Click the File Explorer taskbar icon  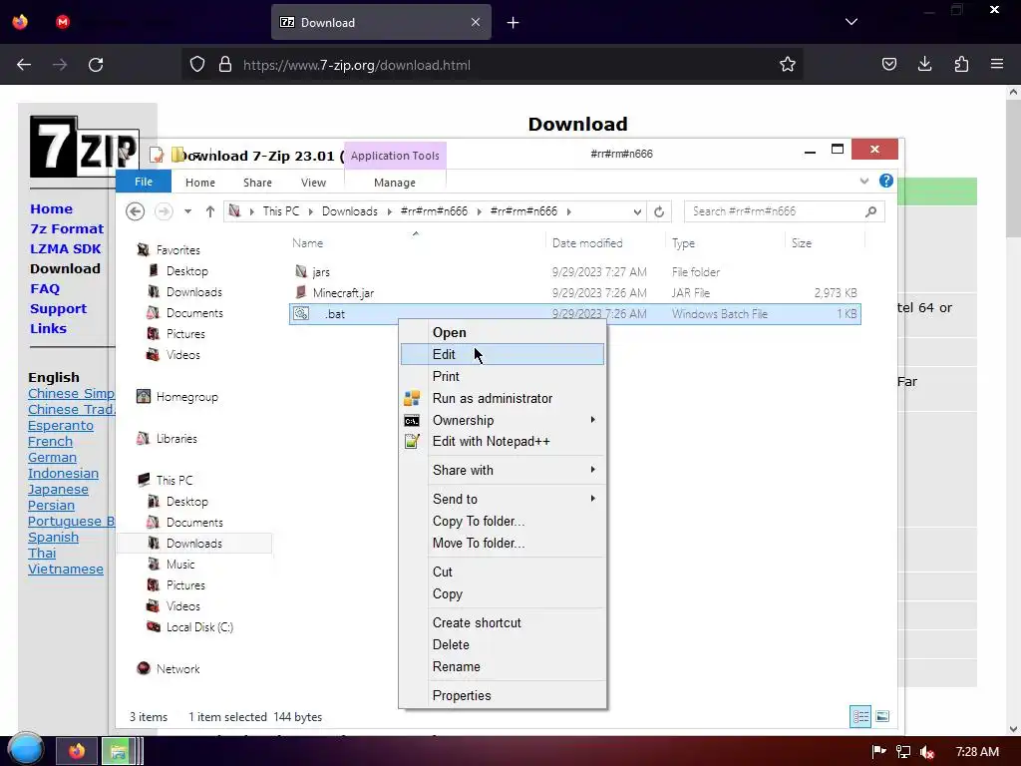pyautogui.click(x=118, y=752)
